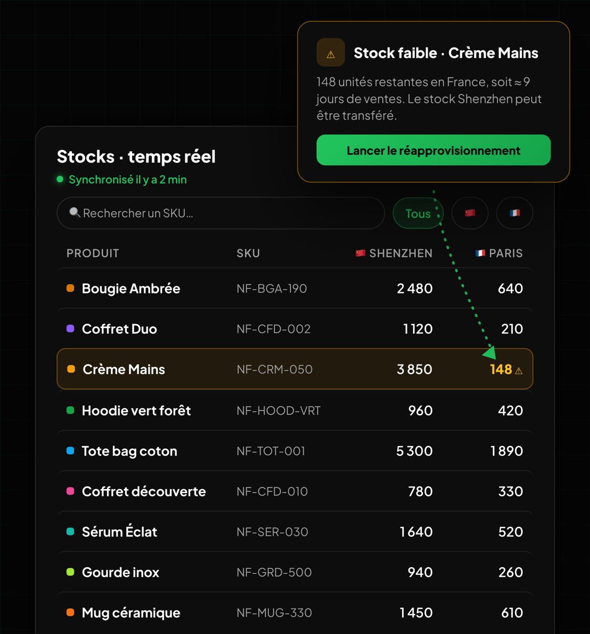Image resolution: width=590 pixels, height=634 pixels.
Task: Click the green sync status dot
Action: pos(60,179)
